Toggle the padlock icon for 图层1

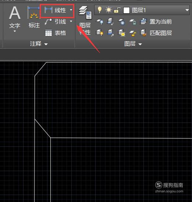click(x=117, y=10)
